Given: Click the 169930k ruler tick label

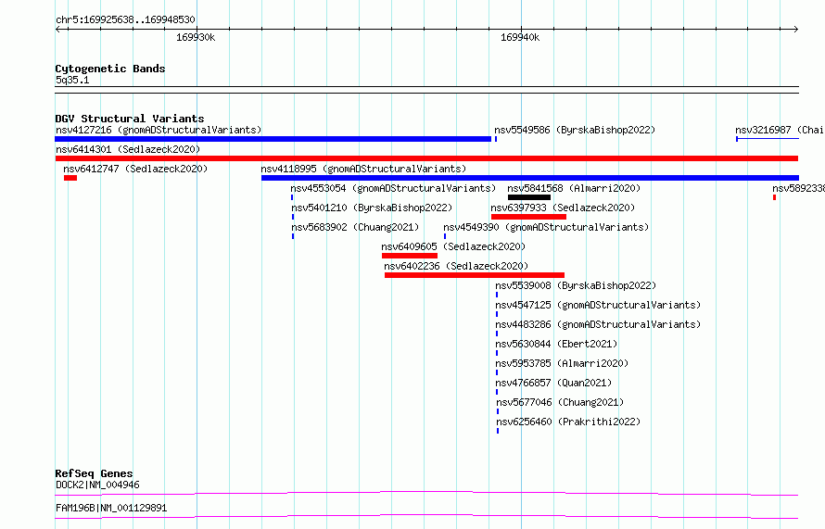Looking at the screenshot, I should point(196,37).
